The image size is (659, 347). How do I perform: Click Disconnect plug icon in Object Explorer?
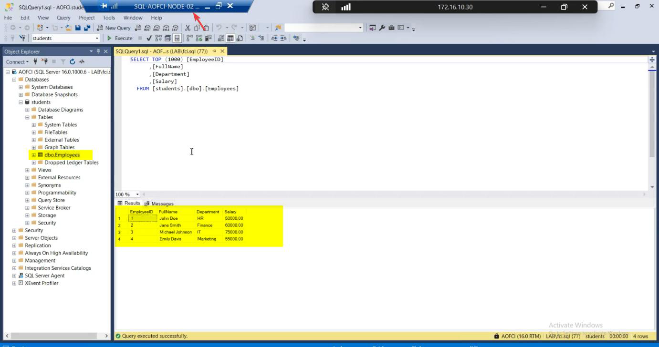[x=44, y=61]
